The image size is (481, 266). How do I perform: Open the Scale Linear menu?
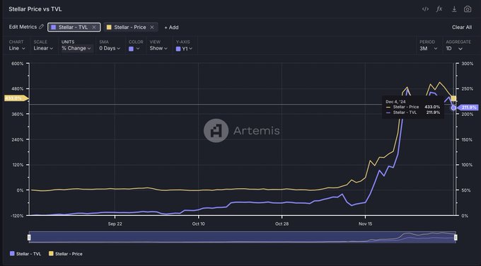click(x=43, y=49)
